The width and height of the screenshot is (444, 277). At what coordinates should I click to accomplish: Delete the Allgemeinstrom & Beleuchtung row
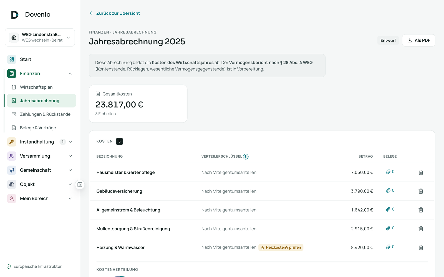421,210
